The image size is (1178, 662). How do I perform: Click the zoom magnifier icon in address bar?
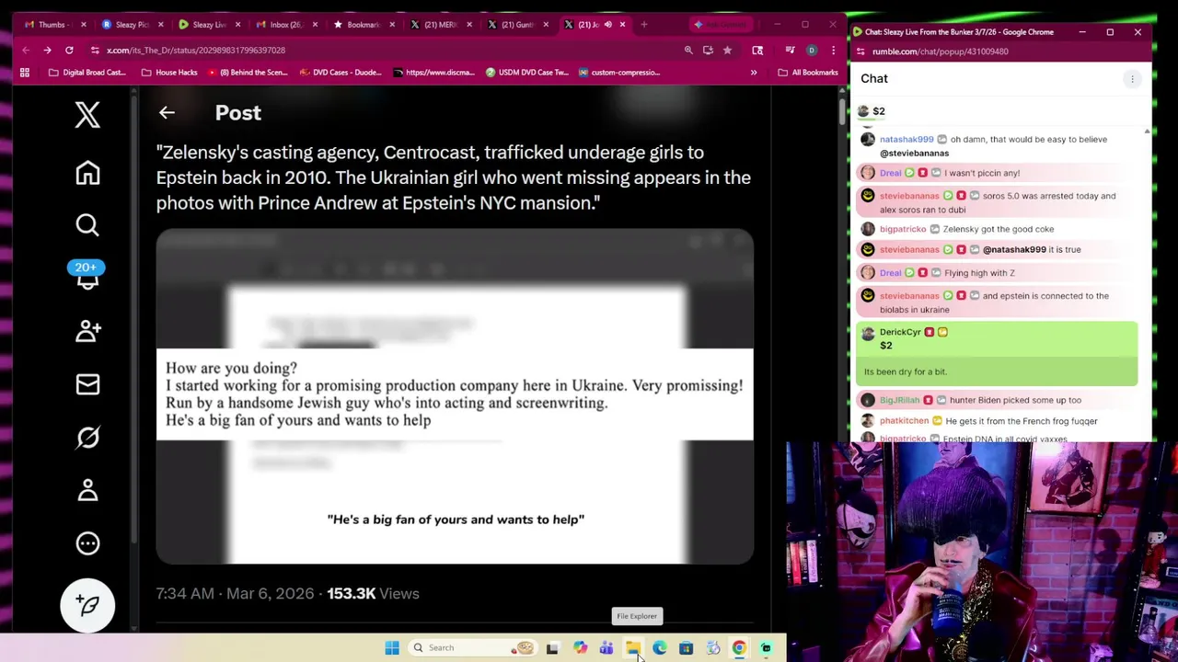[x=688, y=51]
